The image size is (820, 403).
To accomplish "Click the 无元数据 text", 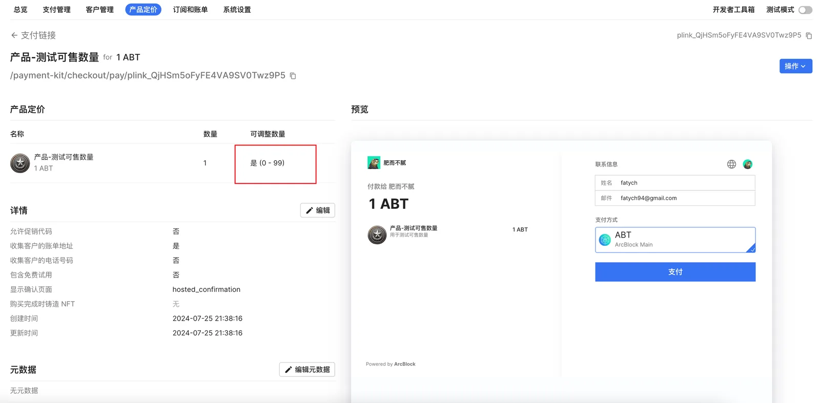I will [x=24, y=391].
